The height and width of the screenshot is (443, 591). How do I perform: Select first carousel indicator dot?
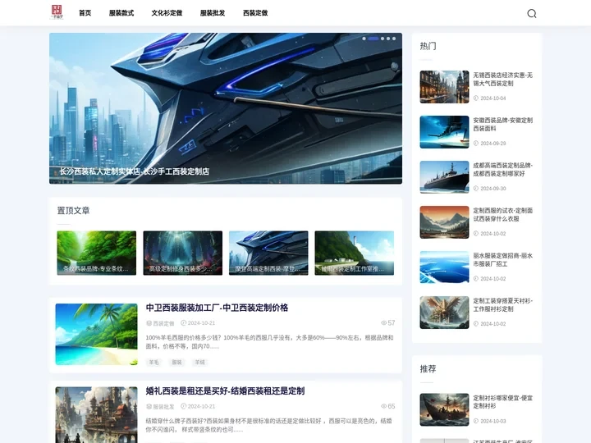point(364,39)
